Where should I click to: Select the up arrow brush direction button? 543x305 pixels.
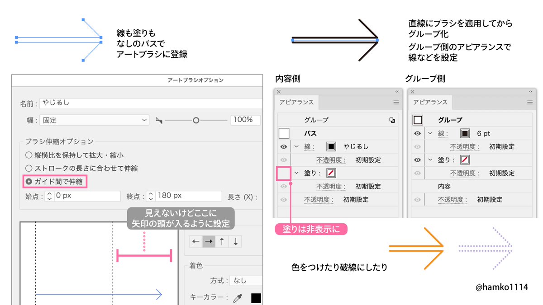coord(222,241)
